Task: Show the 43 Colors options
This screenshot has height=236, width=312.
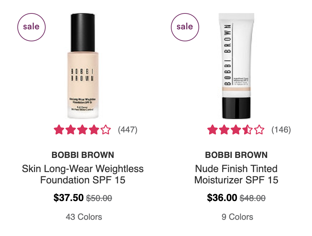Action: [84, 217]
